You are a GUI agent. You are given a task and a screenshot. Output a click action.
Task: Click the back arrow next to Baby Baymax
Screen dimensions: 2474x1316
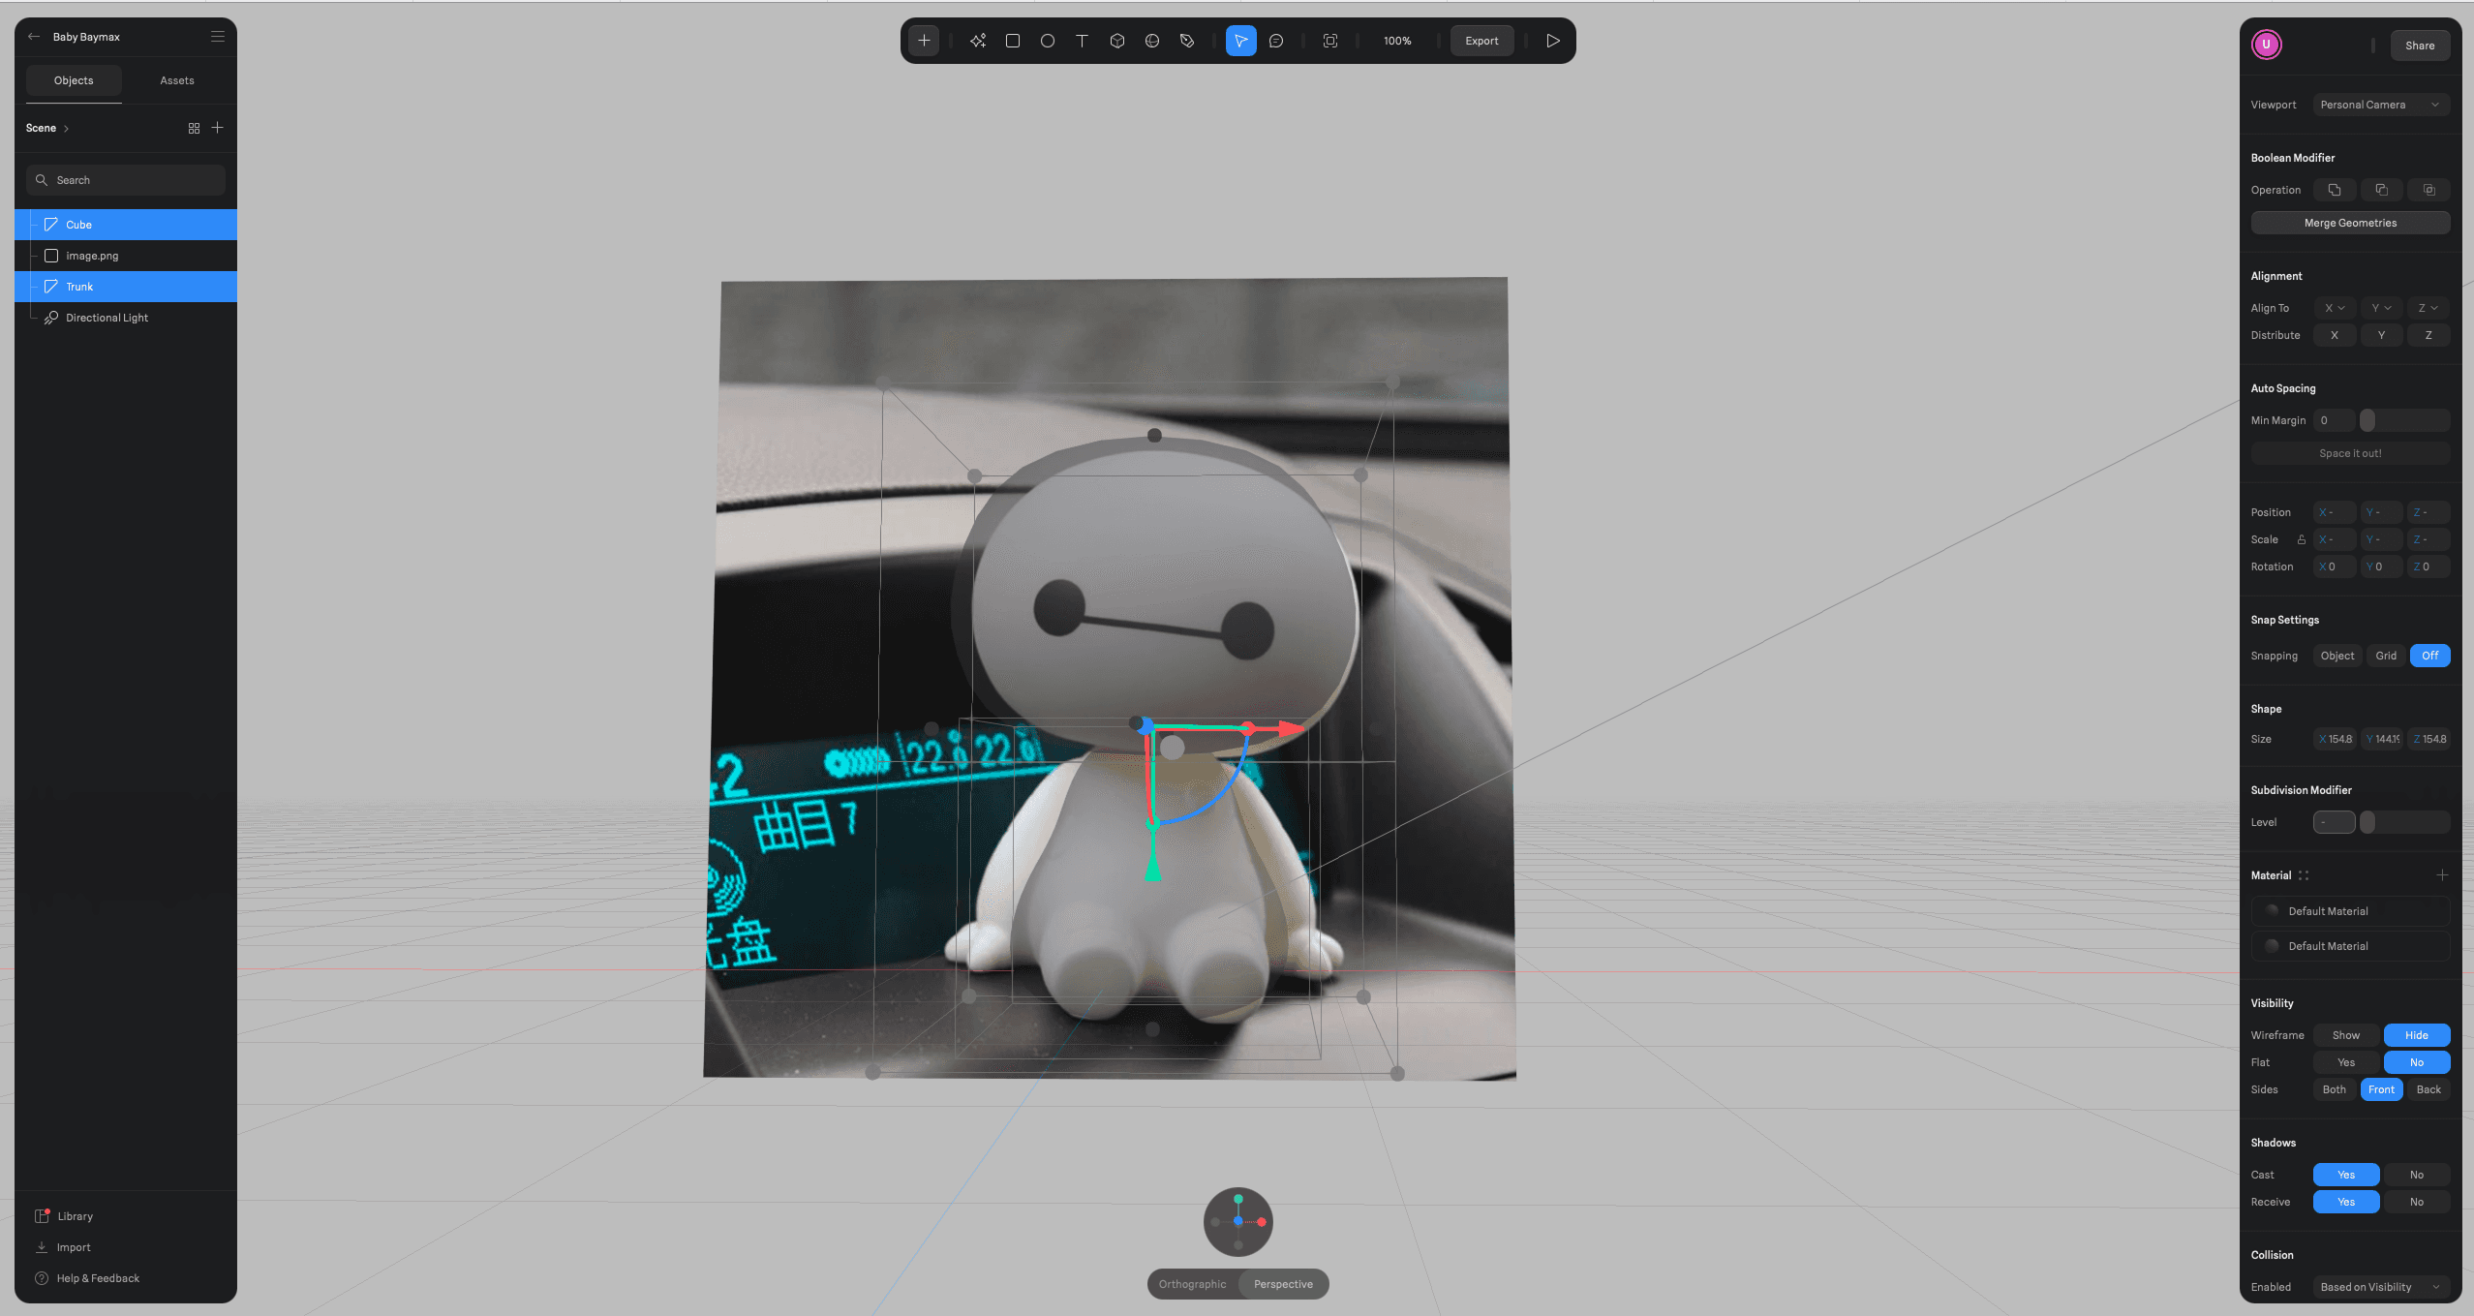pyautogui.click(x=34, y=37)
